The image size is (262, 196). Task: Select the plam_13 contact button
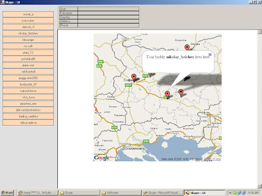pyautogui.click(x=28, y=53)
